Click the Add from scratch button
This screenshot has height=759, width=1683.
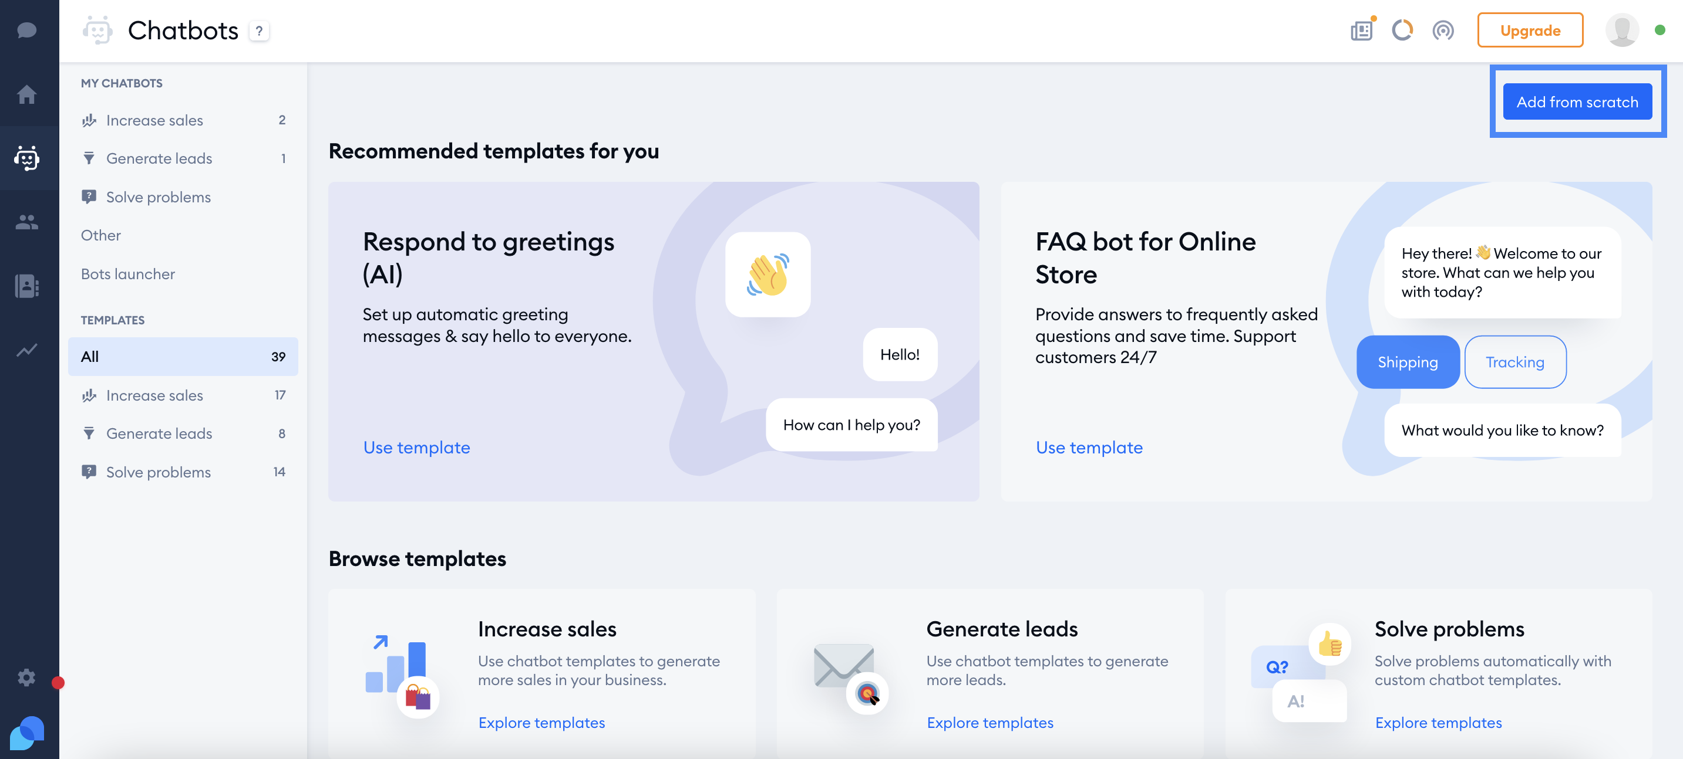[1577, 101]
